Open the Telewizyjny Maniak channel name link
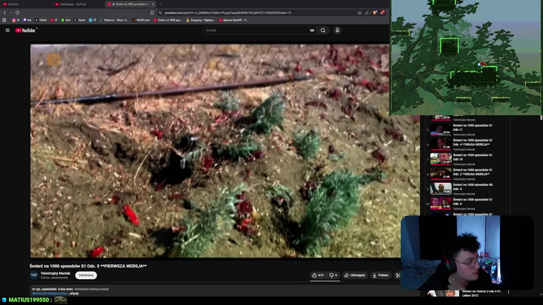Image resolution: width=543 pixels, height=305 pixels. (x=55, y=273)
